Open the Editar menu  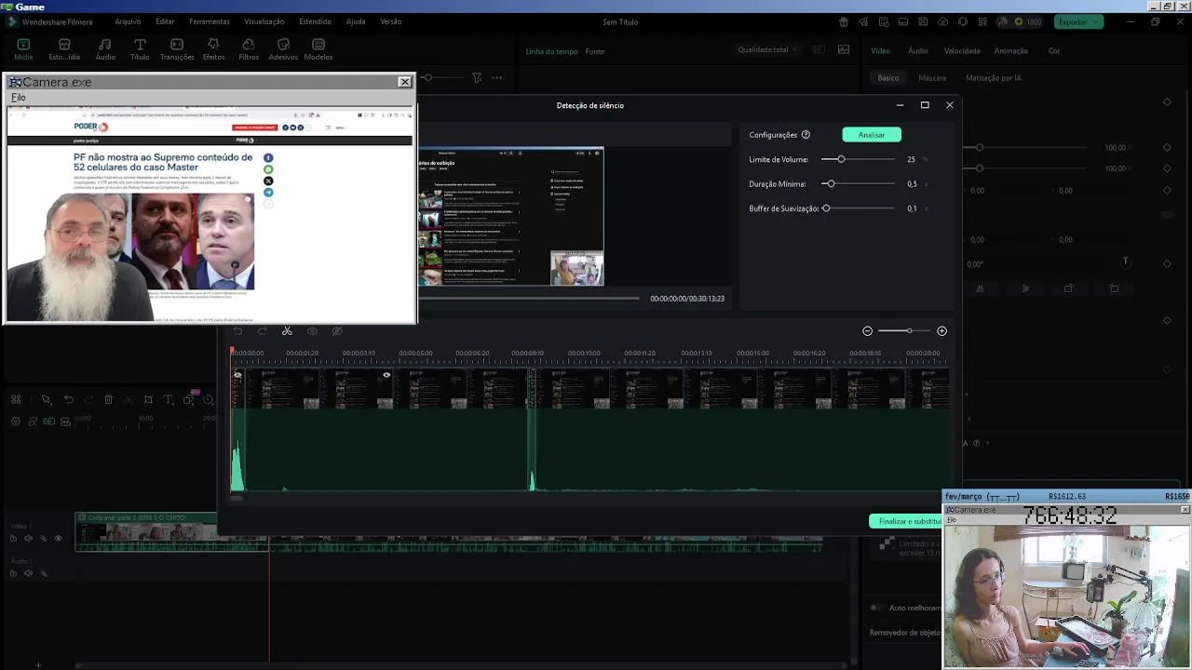pos(165,21)
